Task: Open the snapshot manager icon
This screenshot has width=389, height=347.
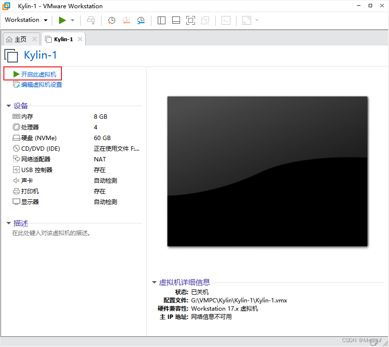Action: pos(141,20)
